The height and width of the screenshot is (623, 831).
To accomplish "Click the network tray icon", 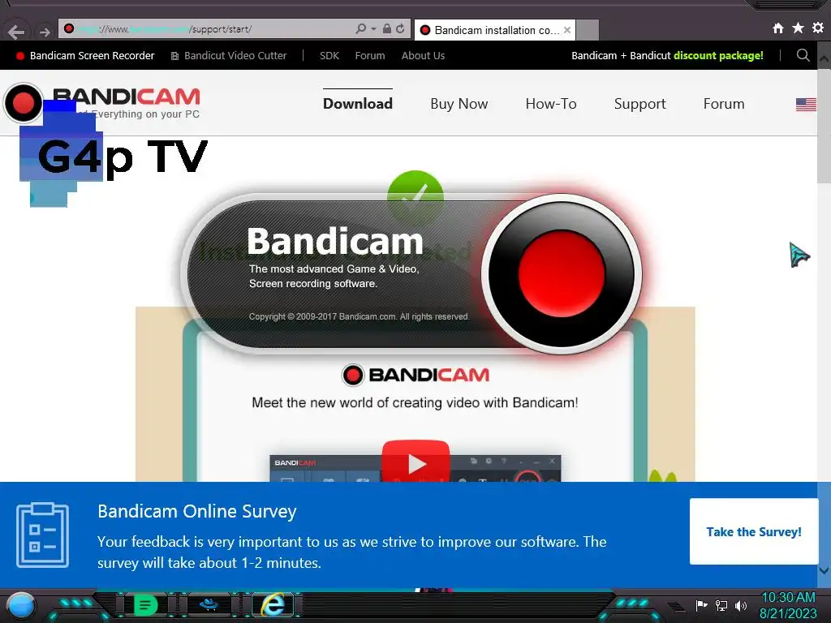I will pos(721,605).
